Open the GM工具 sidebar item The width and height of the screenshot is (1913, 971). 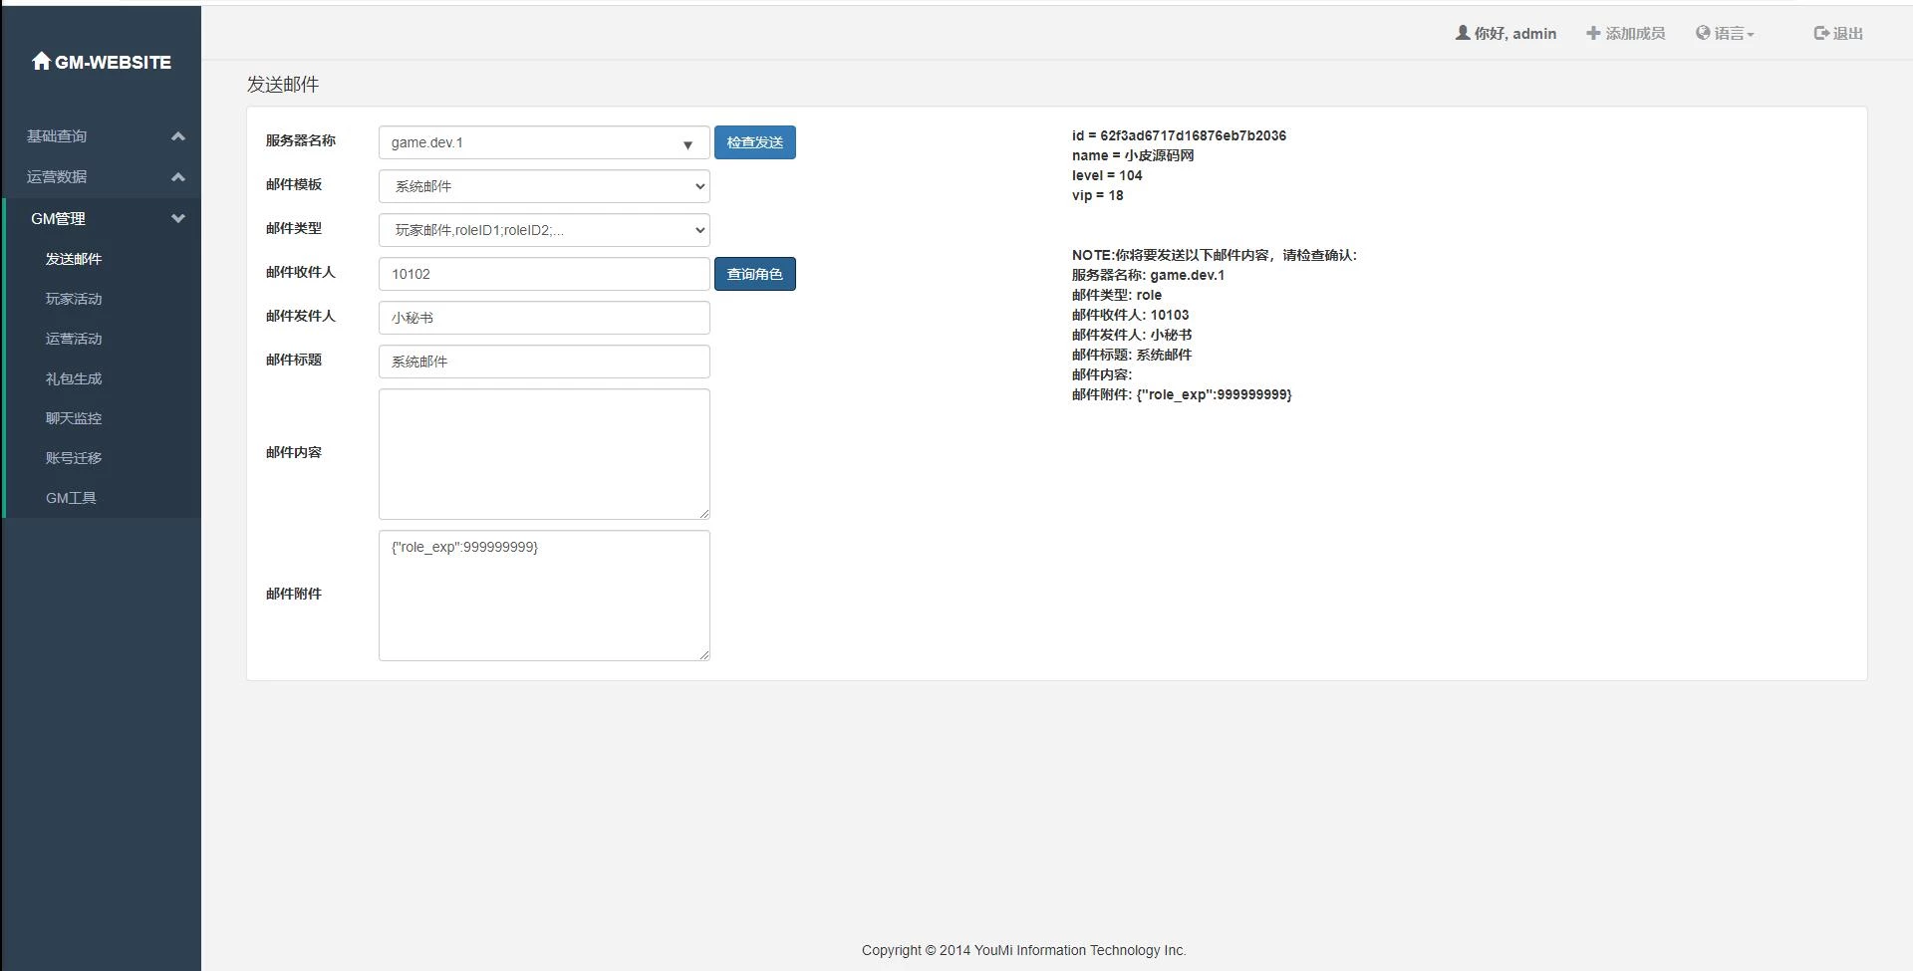(71, 498)
